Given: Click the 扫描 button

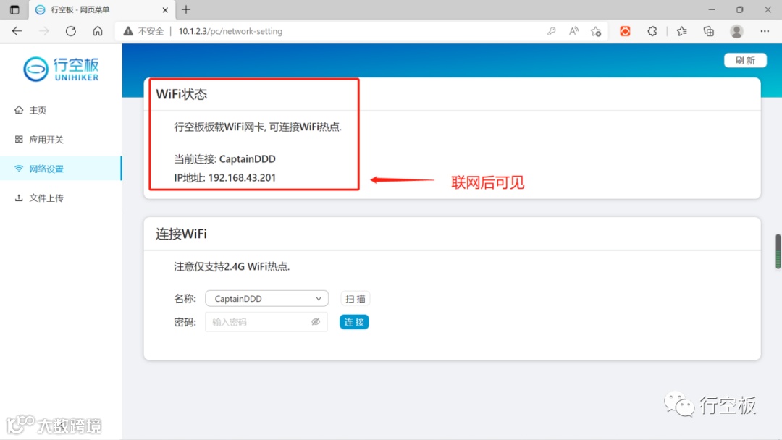Looking at the screenshot, I should point(355,298).
